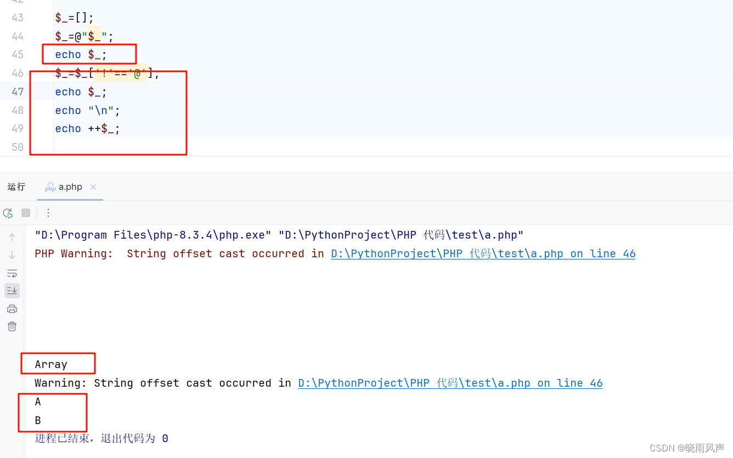The height and width of the screenshot is (458, 733).
Task: Click the Stop process square icon
Action: pos(26,213)
